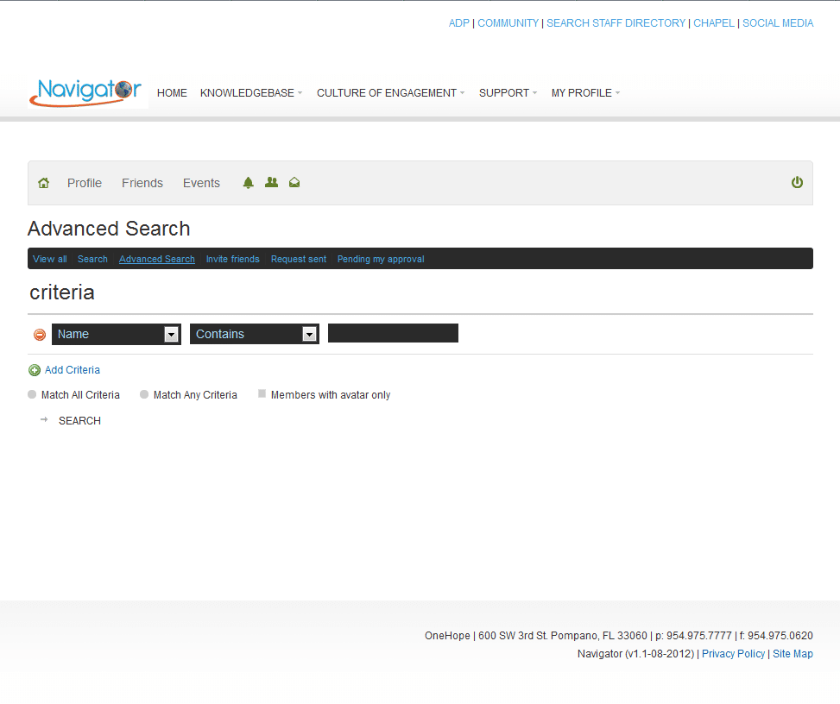Open the inbox envelope icon

pyautogui.click(x=294, y=183)
